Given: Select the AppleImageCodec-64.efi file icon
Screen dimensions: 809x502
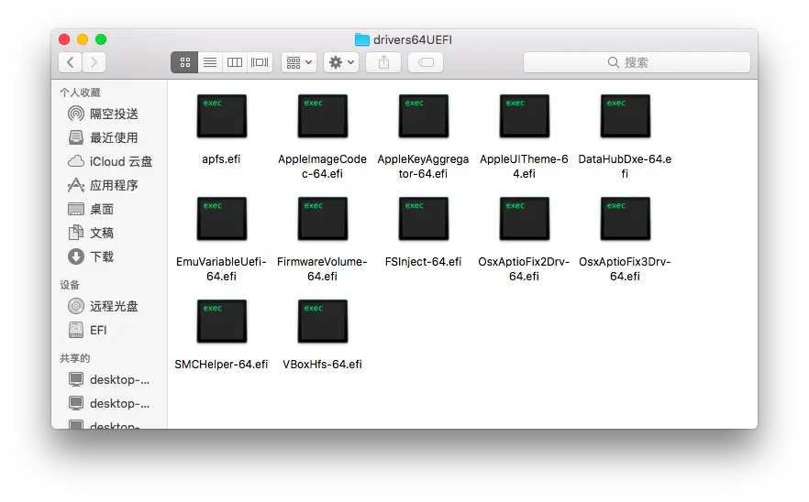Looking at the screenshot, I should coord(323,116).
